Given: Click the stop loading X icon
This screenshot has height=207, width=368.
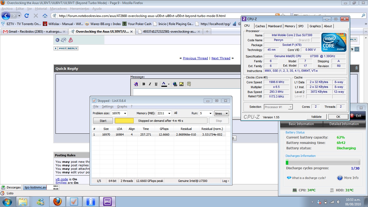Looking at the screenshot, I should click(36, 16).
